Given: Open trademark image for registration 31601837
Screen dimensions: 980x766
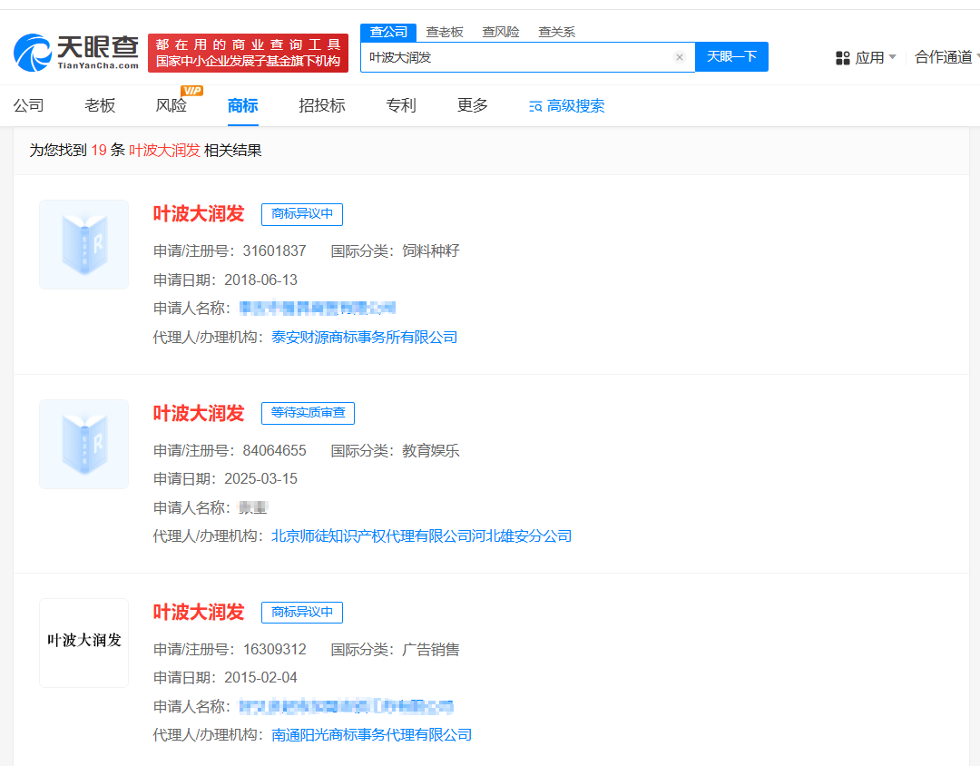Looking at the screenshot, I should (x=83, y=244).
